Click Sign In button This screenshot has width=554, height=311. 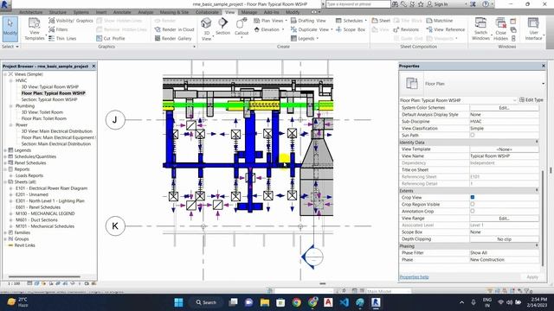(437, 4)
